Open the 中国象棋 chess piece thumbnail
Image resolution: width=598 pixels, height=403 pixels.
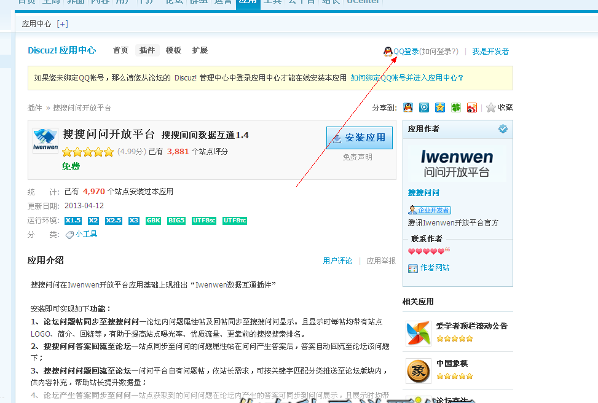[419, 370]
